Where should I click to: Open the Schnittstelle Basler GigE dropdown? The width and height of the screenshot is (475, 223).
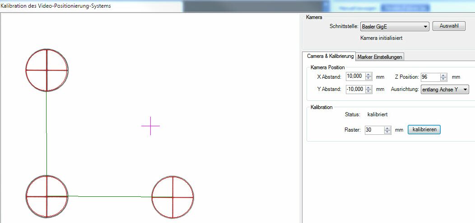[394, 27]
